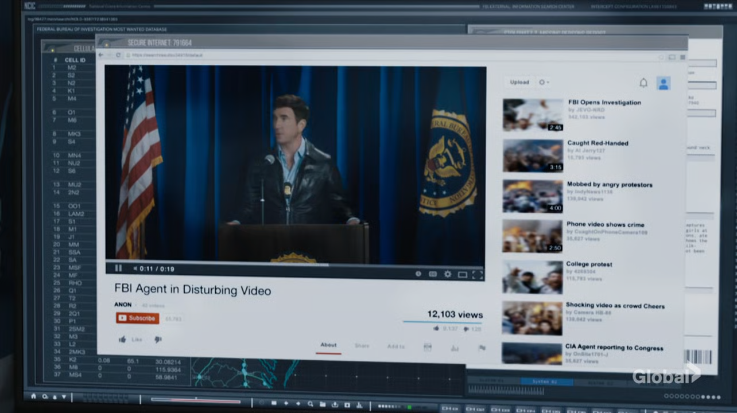Reload page with browser refresh icon
The width and height of the screenshot is (737, 413).
[x=119, y=55]
